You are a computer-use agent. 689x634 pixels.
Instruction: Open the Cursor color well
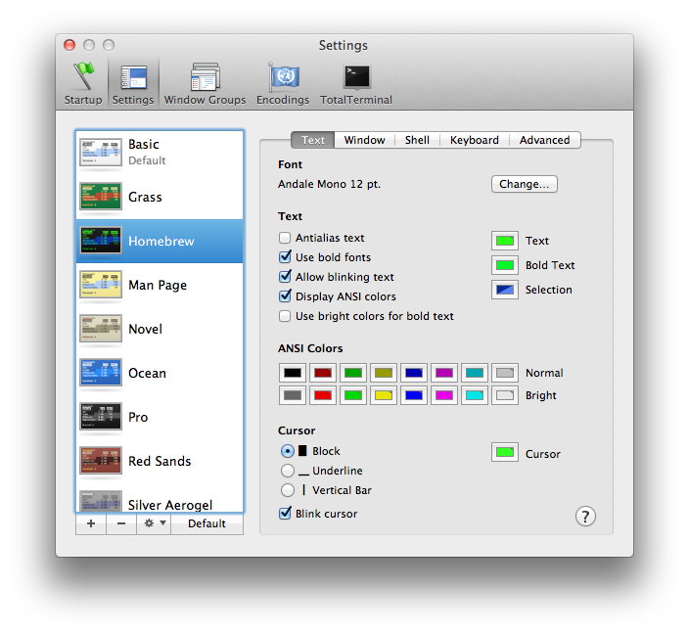(504, 452)
